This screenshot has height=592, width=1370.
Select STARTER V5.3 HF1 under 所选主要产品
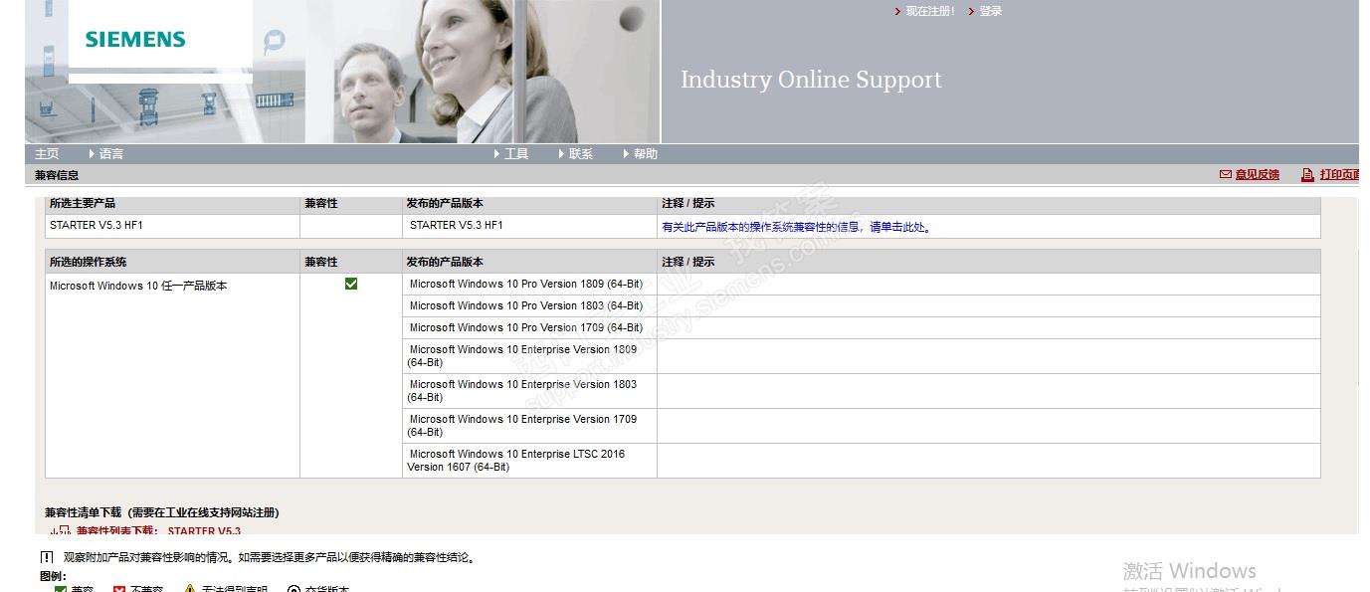pyautogui.click(x=97, y=226)
